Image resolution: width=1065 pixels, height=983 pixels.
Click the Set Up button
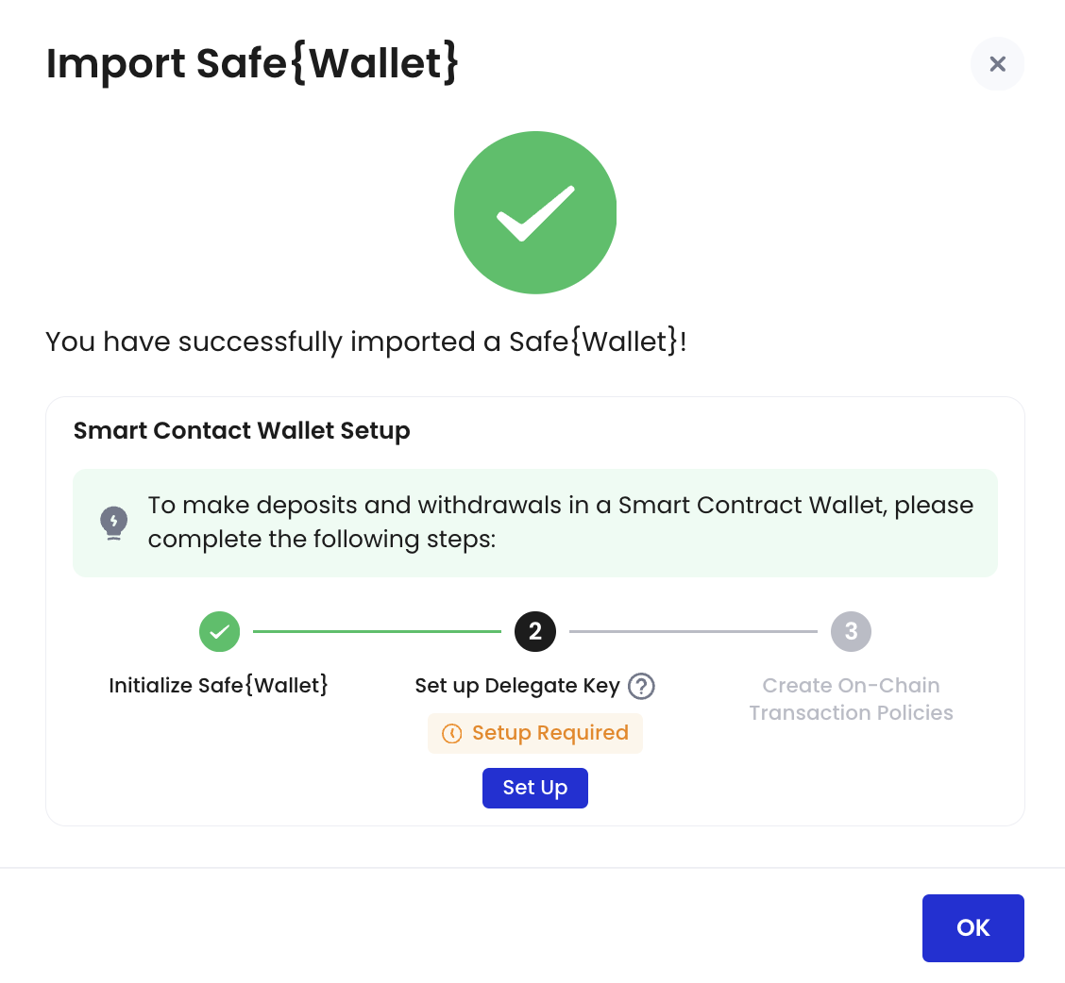click(535, 788)
